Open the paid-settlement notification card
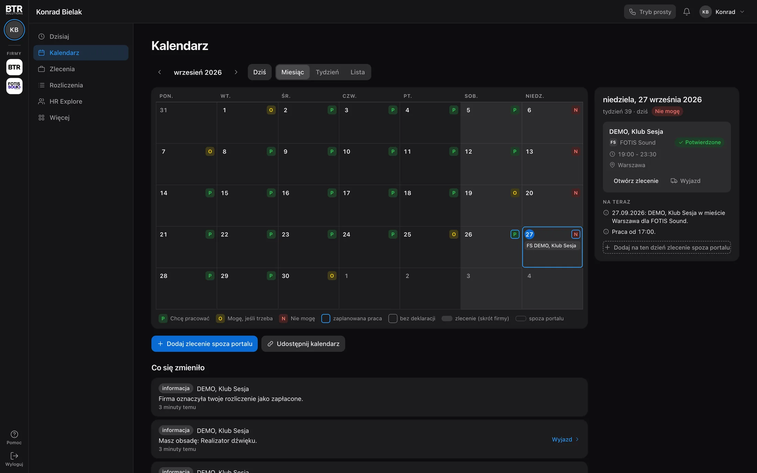 (369, 397)
